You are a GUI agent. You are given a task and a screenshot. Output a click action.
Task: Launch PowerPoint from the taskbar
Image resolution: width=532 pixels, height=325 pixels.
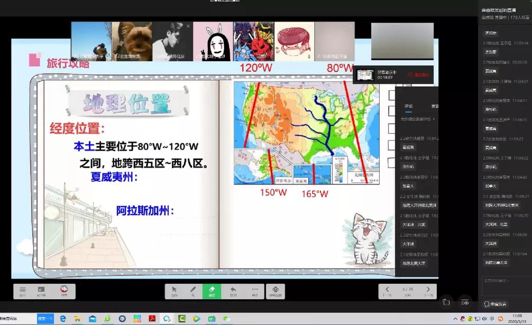click(137, 320)
